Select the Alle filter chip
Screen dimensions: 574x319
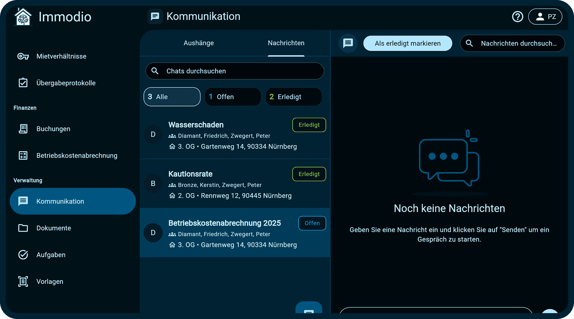[172, 97]
